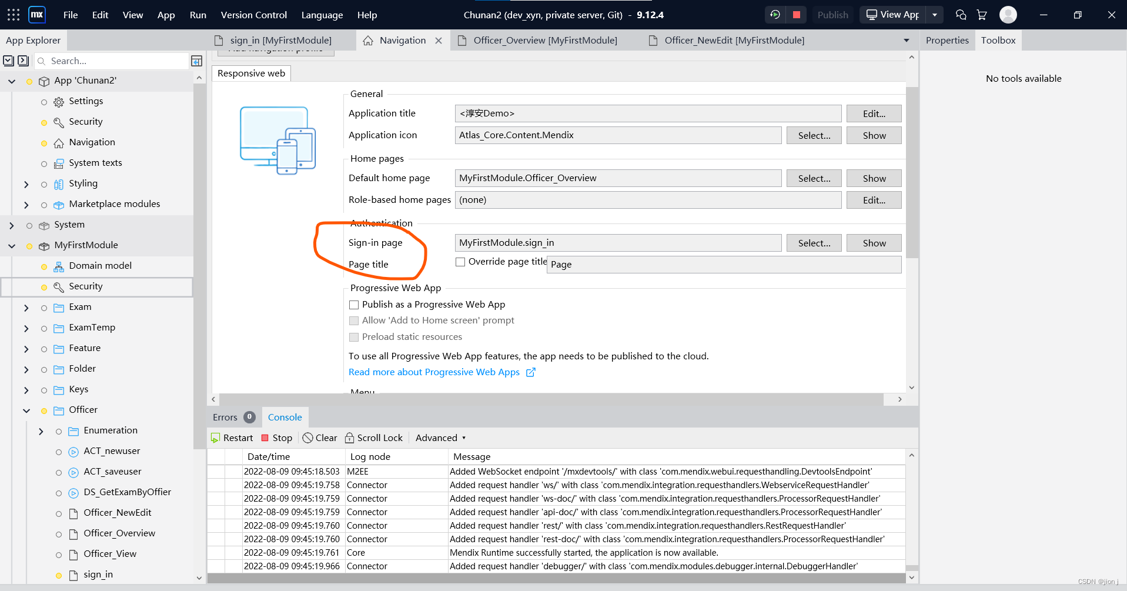Click the pin icon beside the App Explorer search
The width and height of the screenshot is (1127, 591).
pyautogui.click(x=196, y=61)
